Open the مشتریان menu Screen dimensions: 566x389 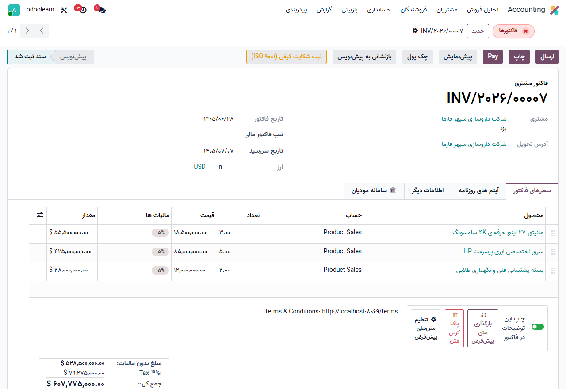[447, 10]
